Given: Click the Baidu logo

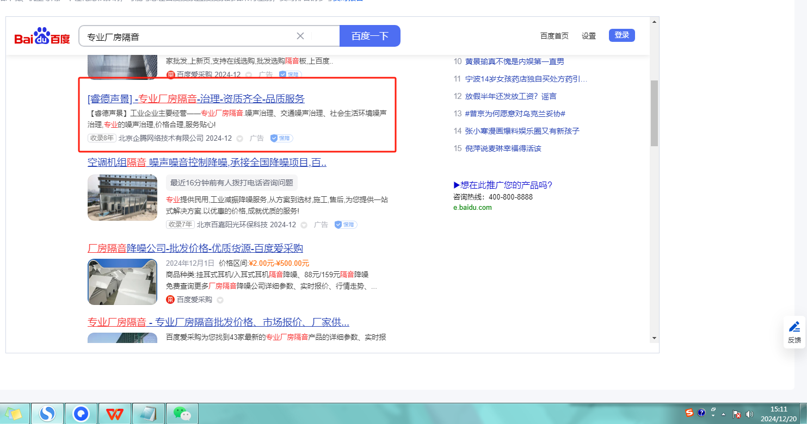Looking at the screenshot, I should pyautogui.click(x=42, y=36).
